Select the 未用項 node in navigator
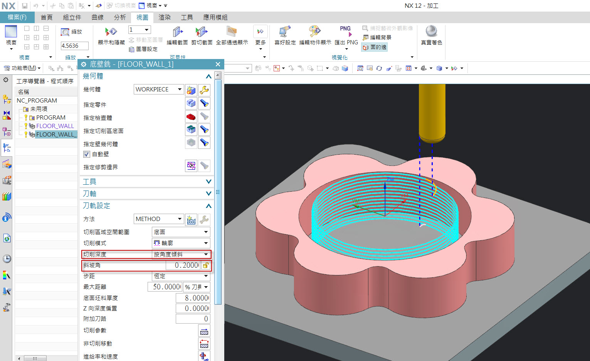590x361 pixels. point(39,109)
